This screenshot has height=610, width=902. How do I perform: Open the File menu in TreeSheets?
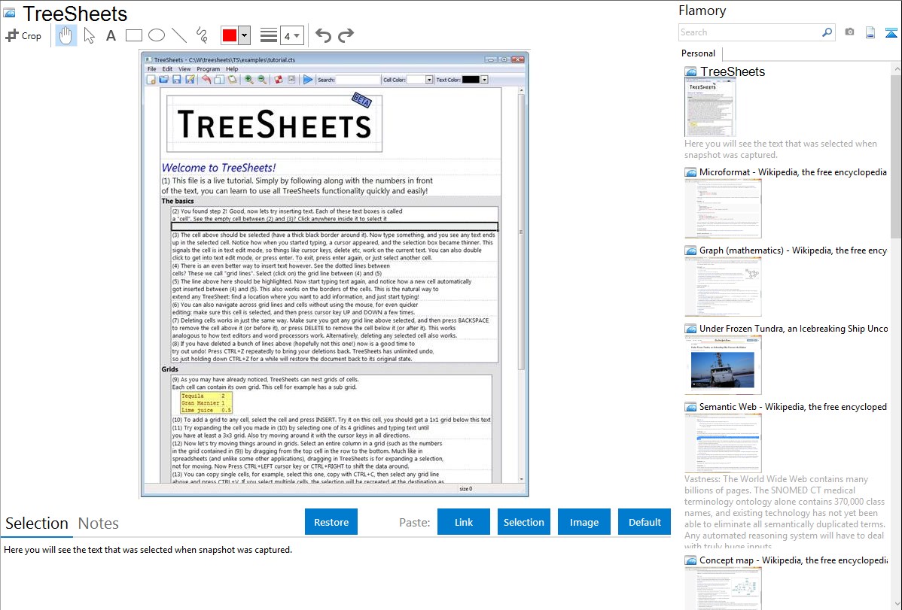(152, 69)
